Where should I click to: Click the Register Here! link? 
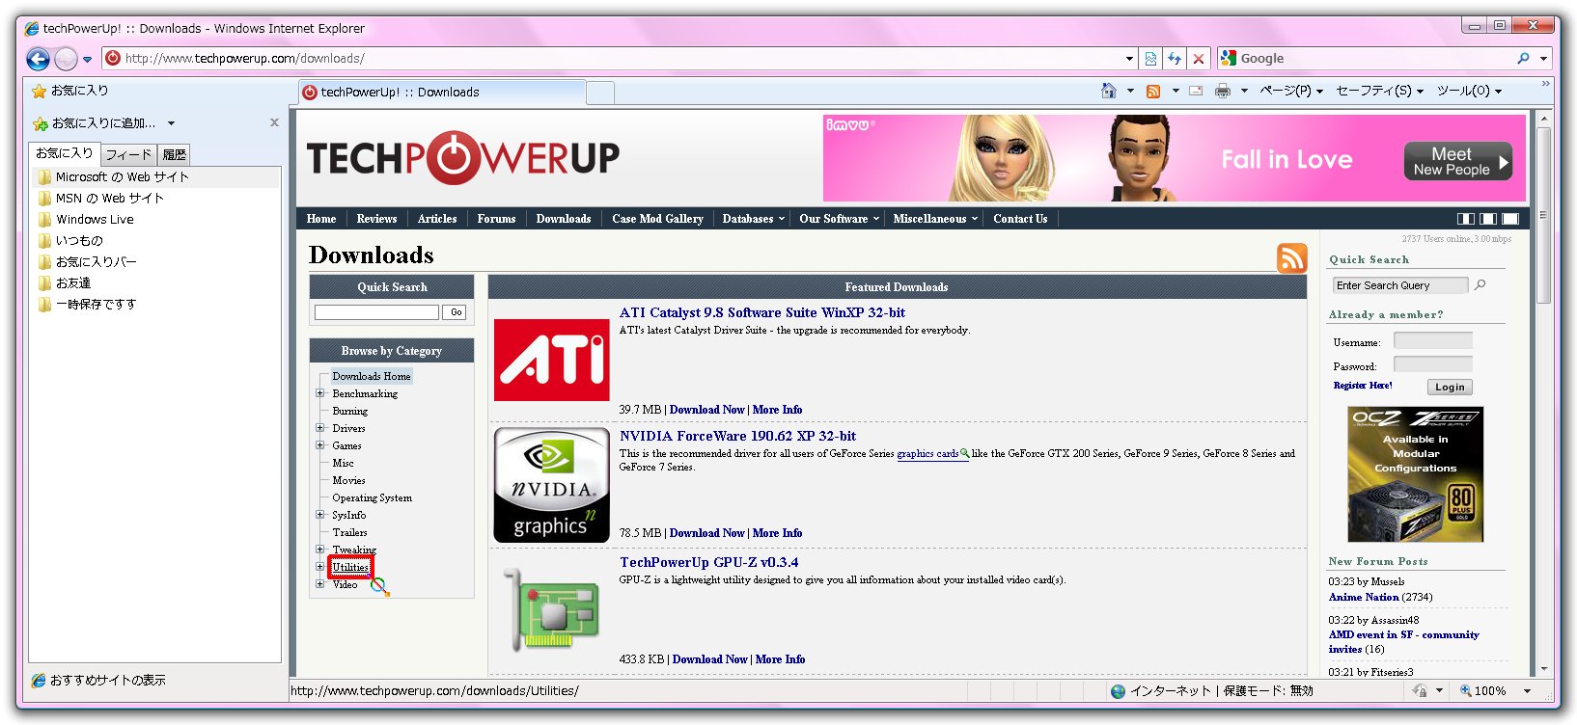pos(1363,386)
